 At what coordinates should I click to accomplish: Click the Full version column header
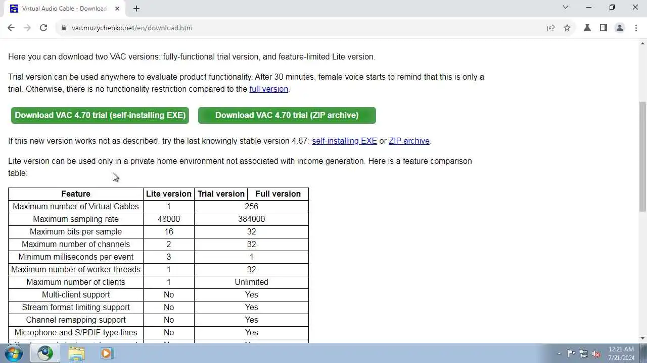point(278,194)
